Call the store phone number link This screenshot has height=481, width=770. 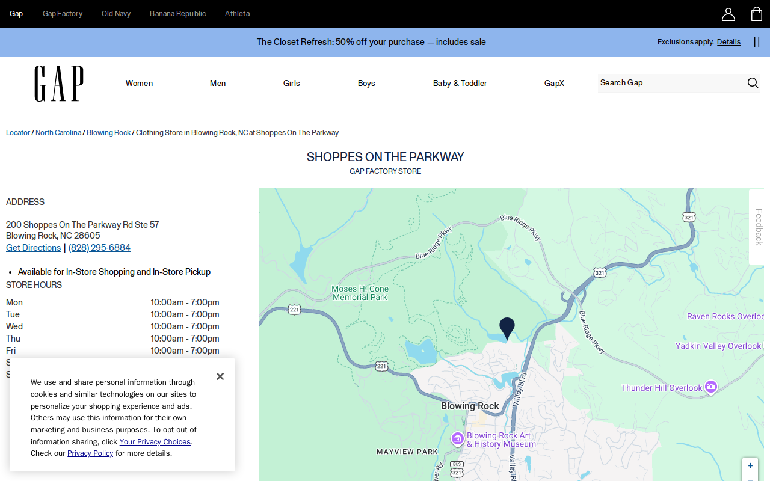pyautogui.click(x=99, y=248)
